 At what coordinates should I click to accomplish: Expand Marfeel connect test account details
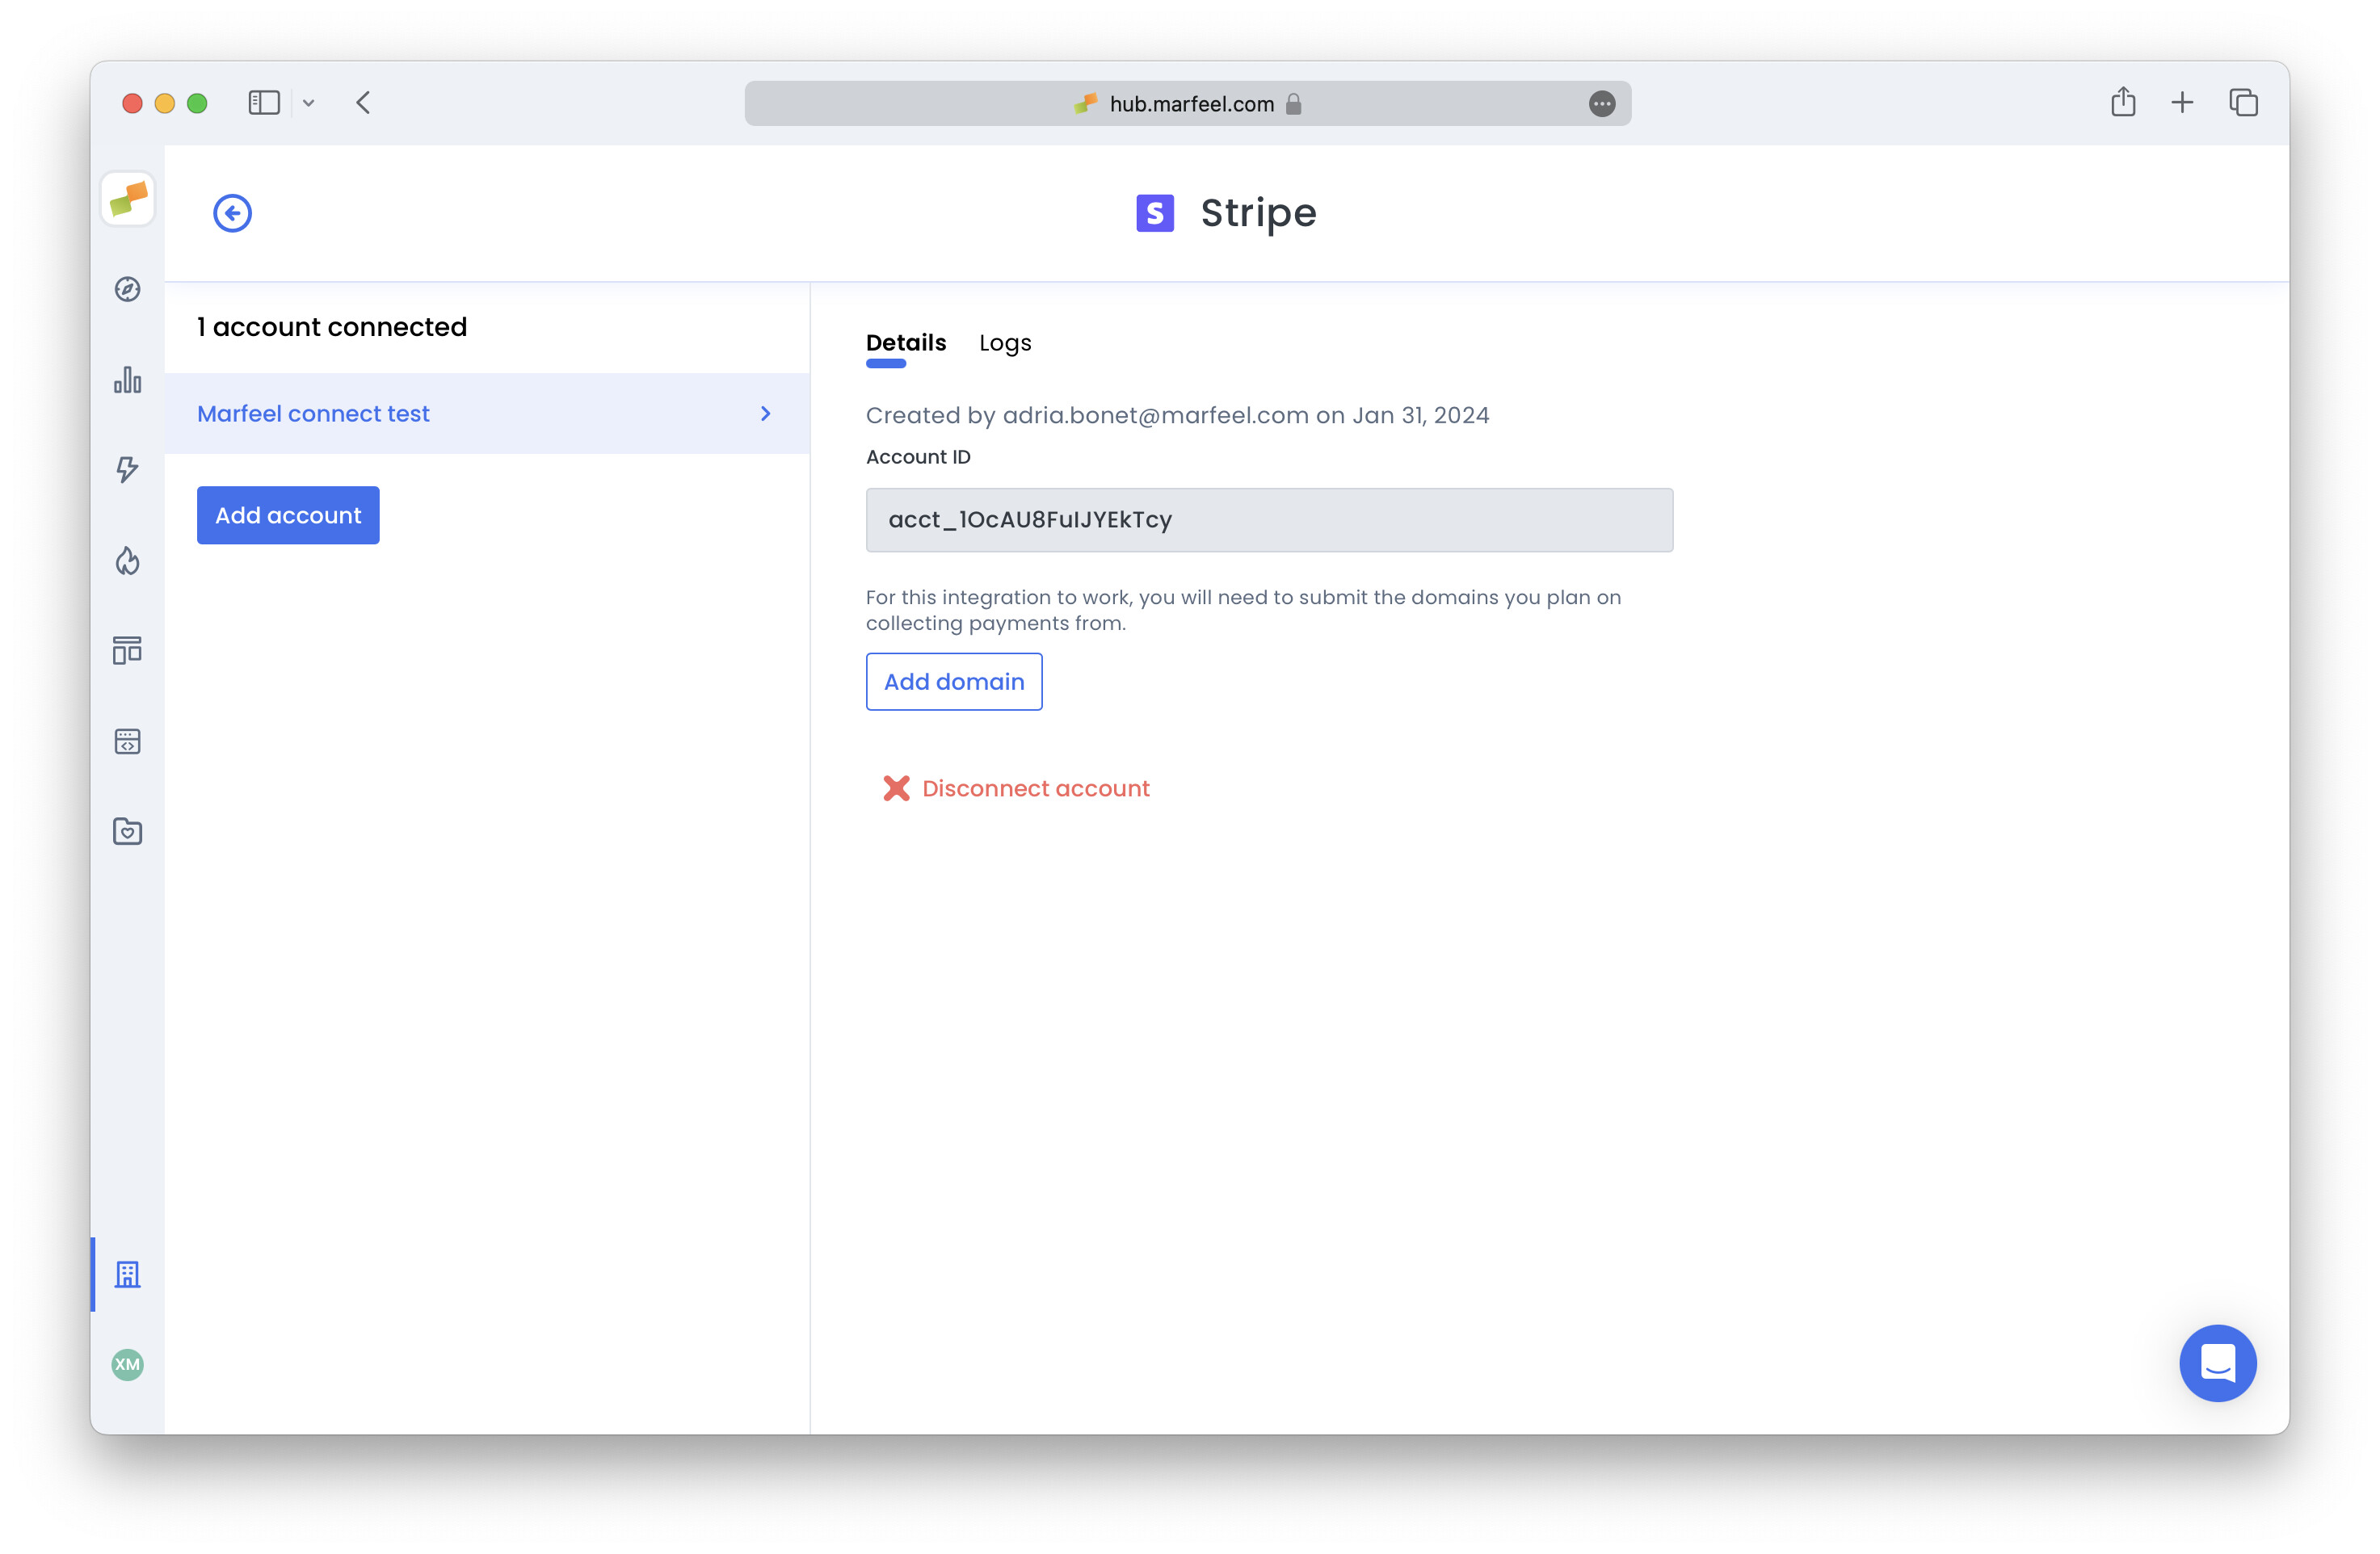(487, 413)
